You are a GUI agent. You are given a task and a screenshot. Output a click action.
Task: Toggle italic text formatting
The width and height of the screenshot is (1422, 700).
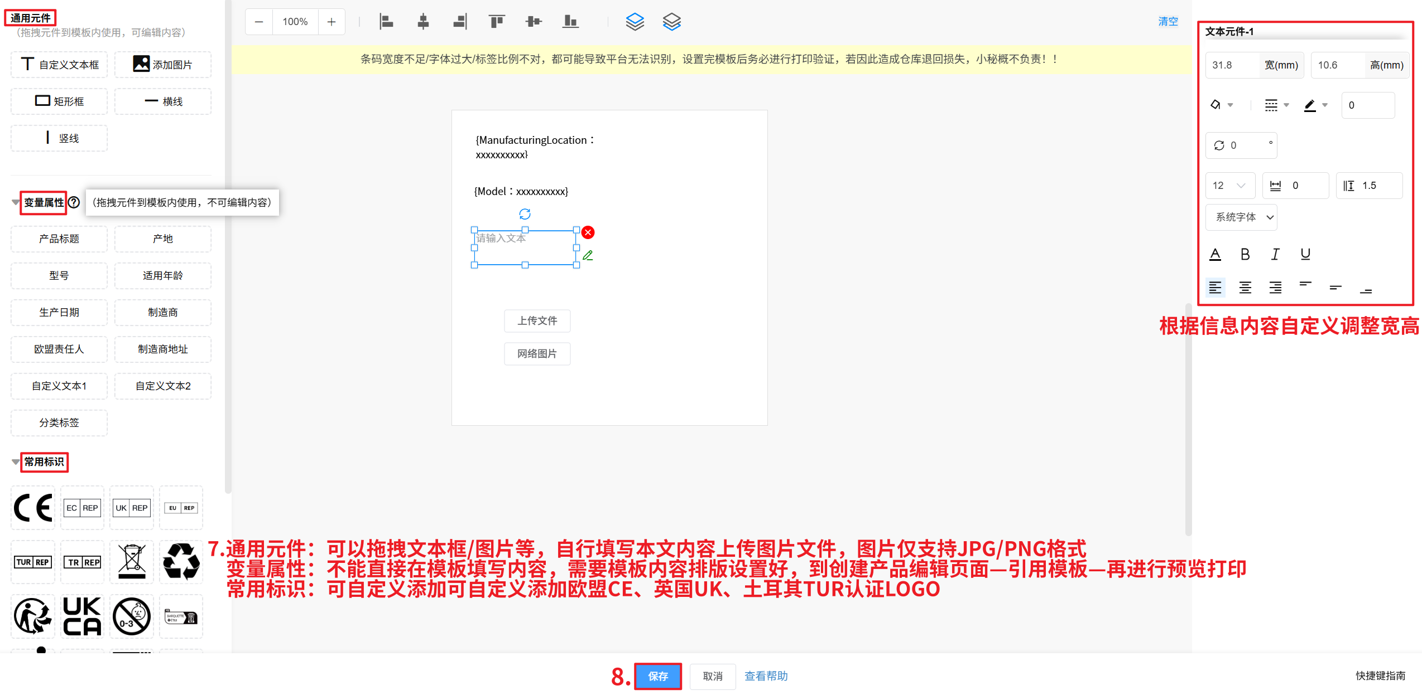1275,254
